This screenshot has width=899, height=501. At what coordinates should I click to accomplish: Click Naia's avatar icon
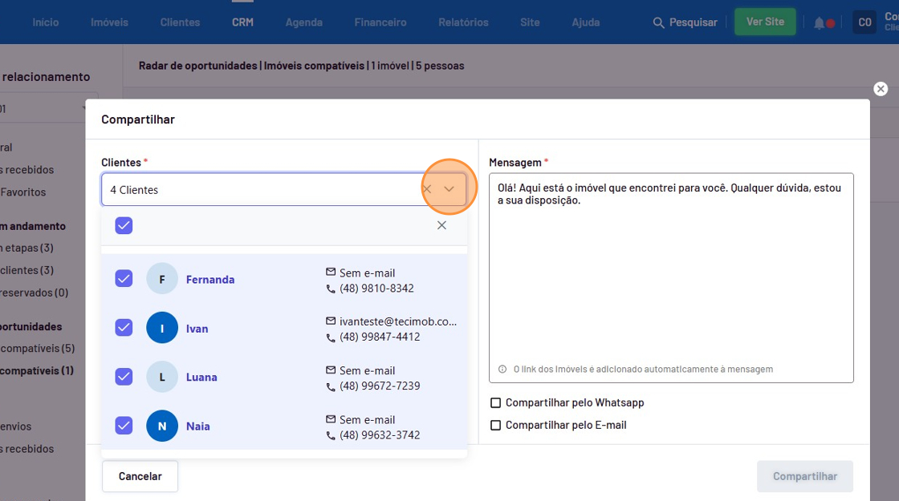(162, 426)
